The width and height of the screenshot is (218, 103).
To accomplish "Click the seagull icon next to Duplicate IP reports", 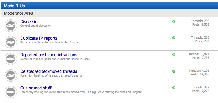I will point(11,42).
